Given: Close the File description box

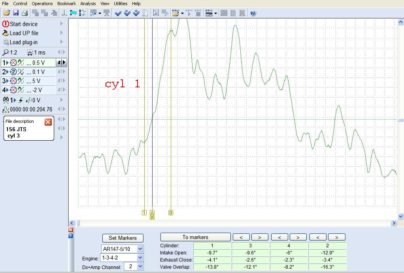Looking at the screenshot, I should pos(48,122).
